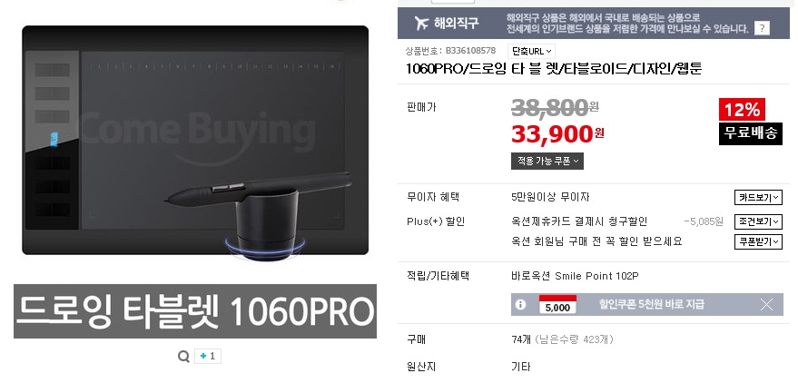Click the product title 1060PRO/드로잉 타블렛

pos(554,69)
